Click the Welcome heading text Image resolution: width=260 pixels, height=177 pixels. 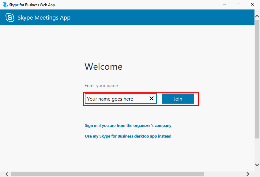tap(104, 67)
